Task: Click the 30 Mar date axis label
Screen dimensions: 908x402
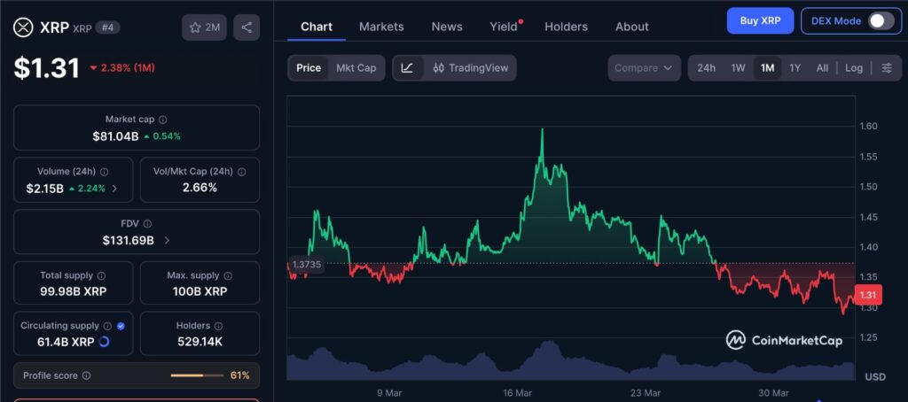Action: (x=773, y=393)
